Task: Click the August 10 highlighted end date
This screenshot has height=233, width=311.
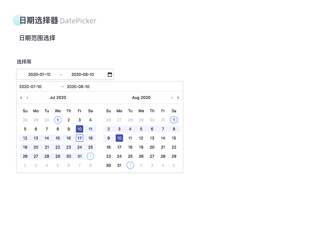Action: pos(119,138)
